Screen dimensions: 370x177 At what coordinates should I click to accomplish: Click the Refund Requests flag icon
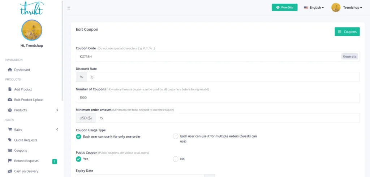coord(10,161)
